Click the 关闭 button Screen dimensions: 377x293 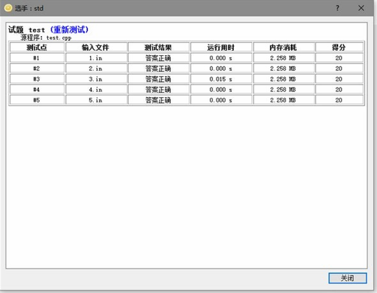pos(347,278)
